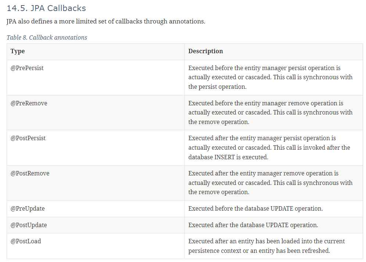Click the @PostLoad description about refreshed entity
Viewport: 366px width, 262px height.
point(266,246)
